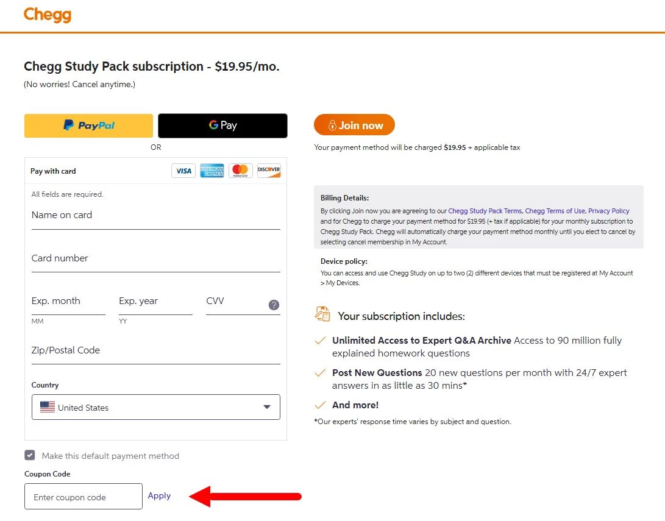Click the Join now button
Viewport: 665px width, 521px height.
(x=354, y=125)
